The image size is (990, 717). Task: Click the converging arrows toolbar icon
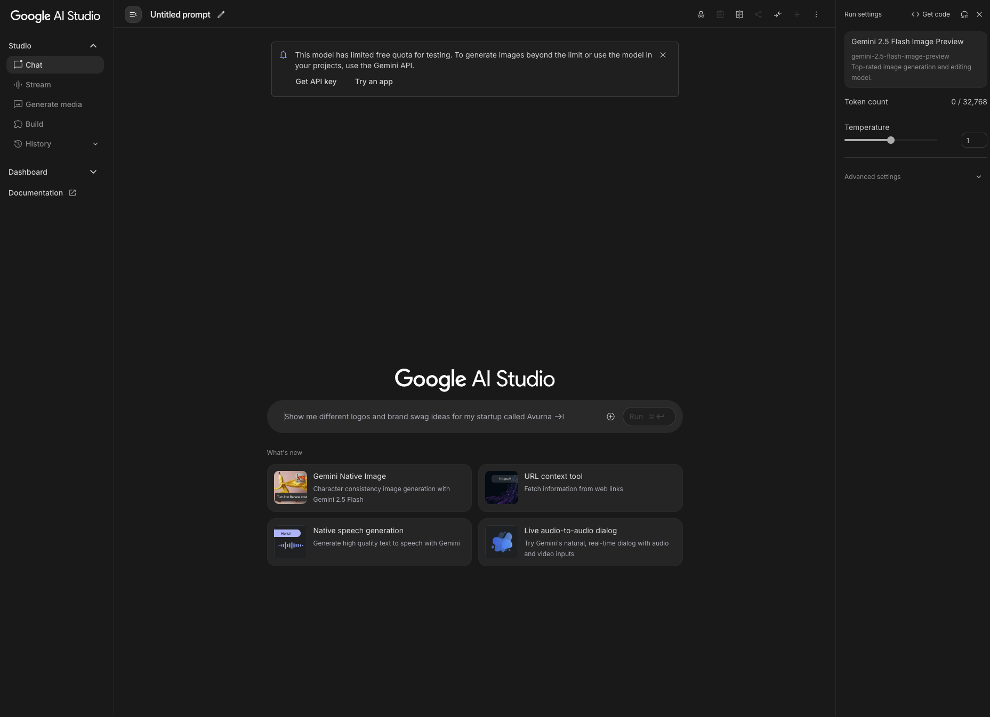point(778,14)
